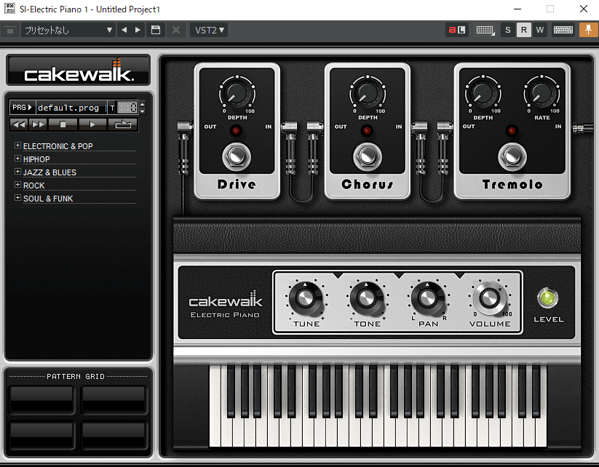
Task: Click the Cakewalk logo in the left panel
Action: 79,71
